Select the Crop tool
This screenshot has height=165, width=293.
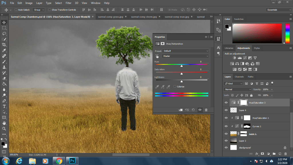[x=4, y=45]
